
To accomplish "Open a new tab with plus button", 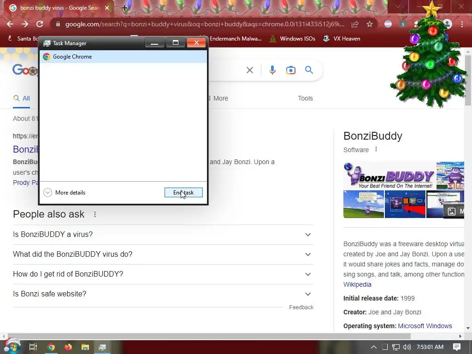I will [124, 8].
